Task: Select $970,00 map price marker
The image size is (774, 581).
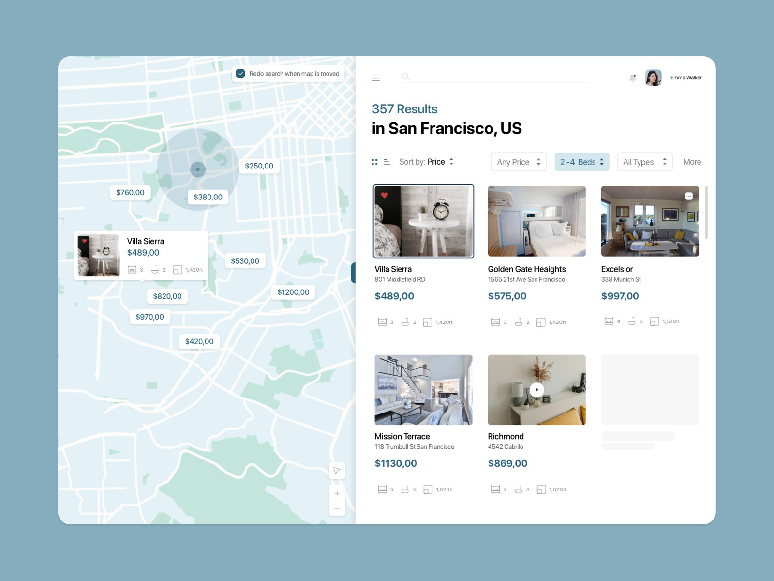Action: (150, 317)
